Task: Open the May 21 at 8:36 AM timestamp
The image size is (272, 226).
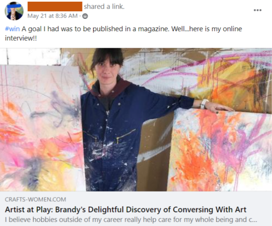Action: click(x=53, y=16)
